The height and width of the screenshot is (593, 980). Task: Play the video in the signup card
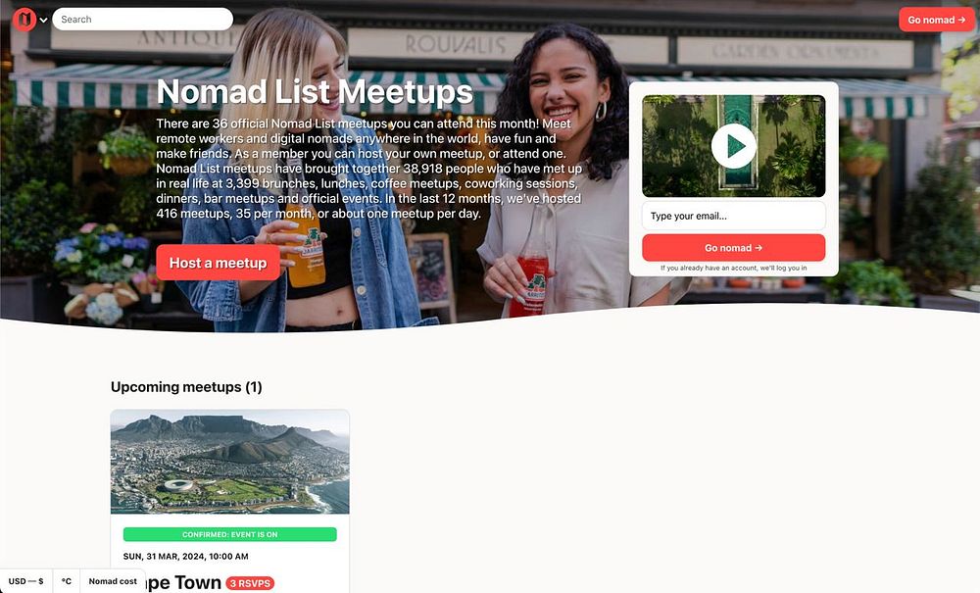(734, 146)
